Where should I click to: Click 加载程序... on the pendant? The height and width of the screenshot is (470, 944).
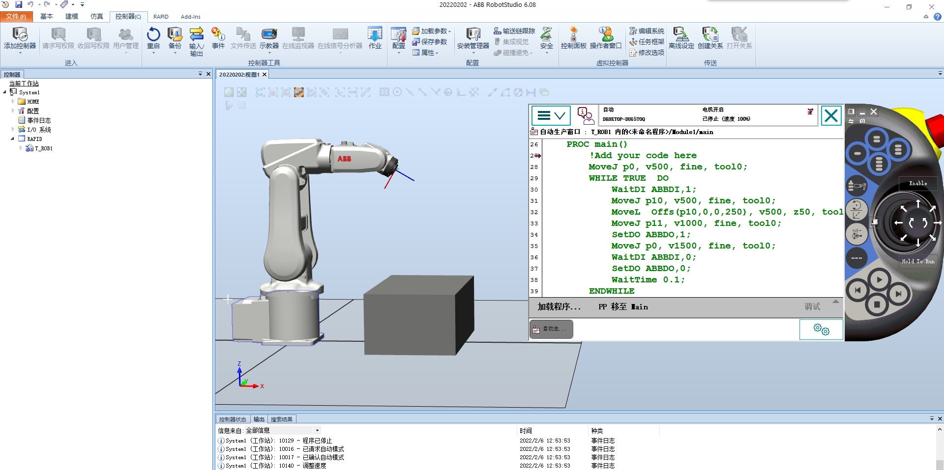click(559, 306)
